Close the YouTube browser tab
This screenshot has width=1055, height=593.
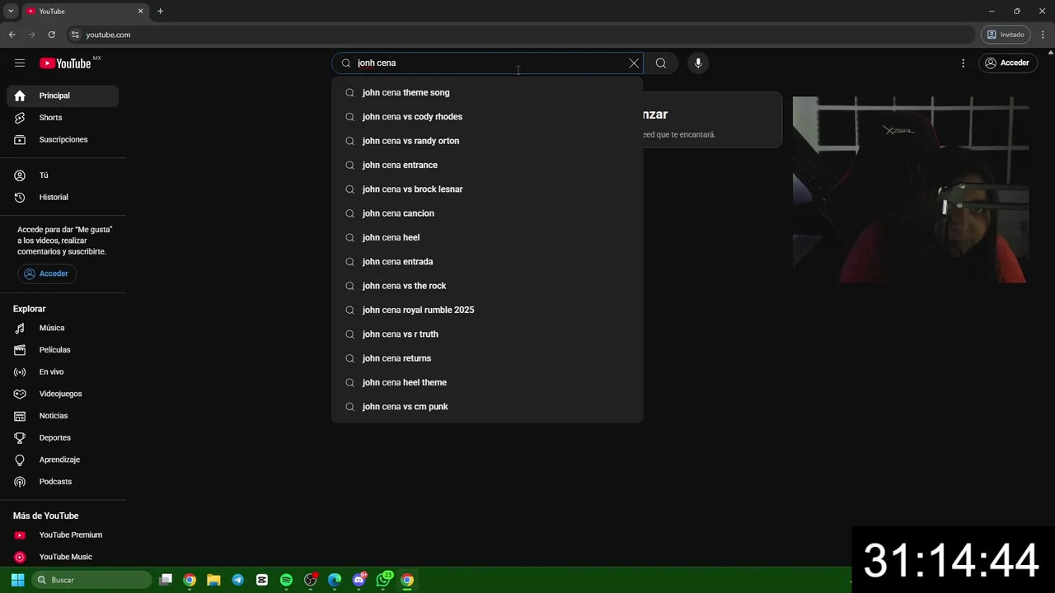click(140, 12)
